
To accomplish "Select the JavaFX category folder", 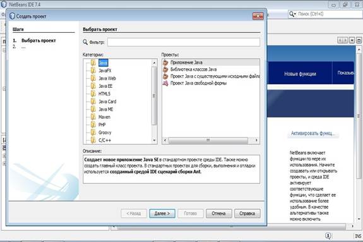I will point(105,71).
